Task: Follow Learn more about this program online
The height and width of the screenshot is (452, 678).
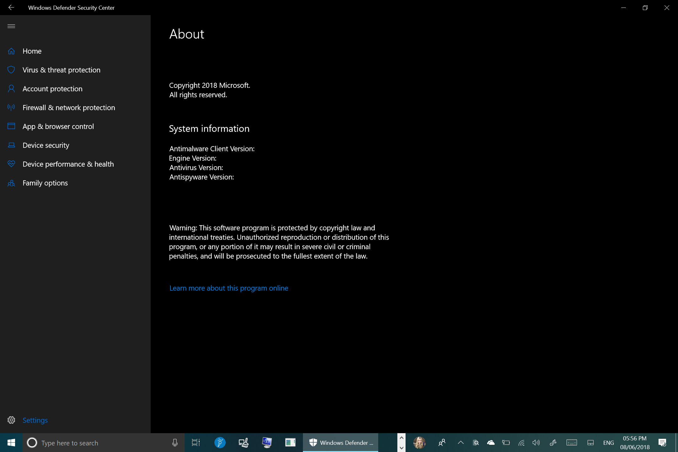Action: tap(229, 288)
